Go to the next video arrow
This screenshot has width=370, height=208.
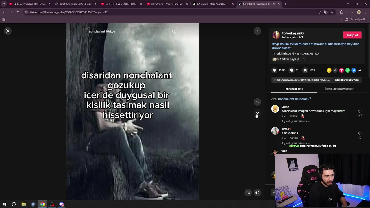tap(257, 113)
